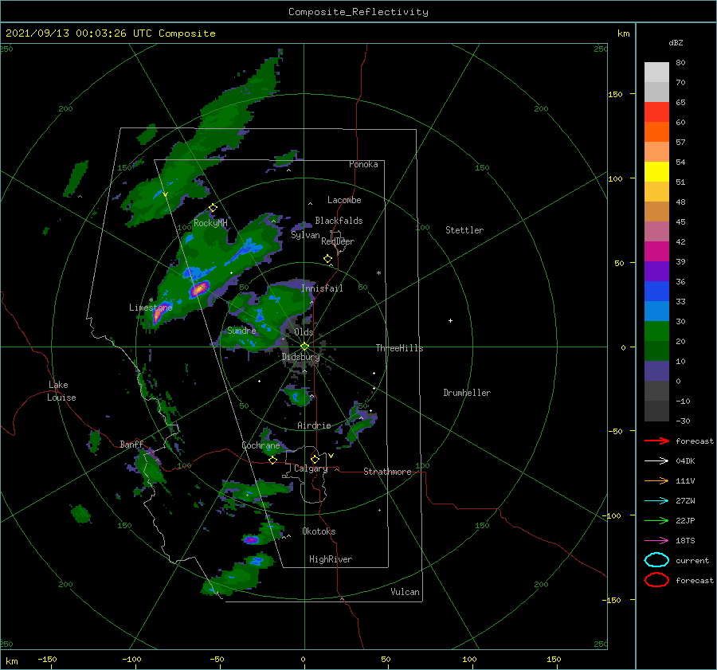
Task: Select the 60 dBZ orange swatch
Action: [656, 131]
